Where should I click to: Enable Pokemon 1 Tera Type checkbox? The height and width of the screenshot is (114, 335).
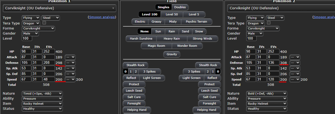point(44,23)
